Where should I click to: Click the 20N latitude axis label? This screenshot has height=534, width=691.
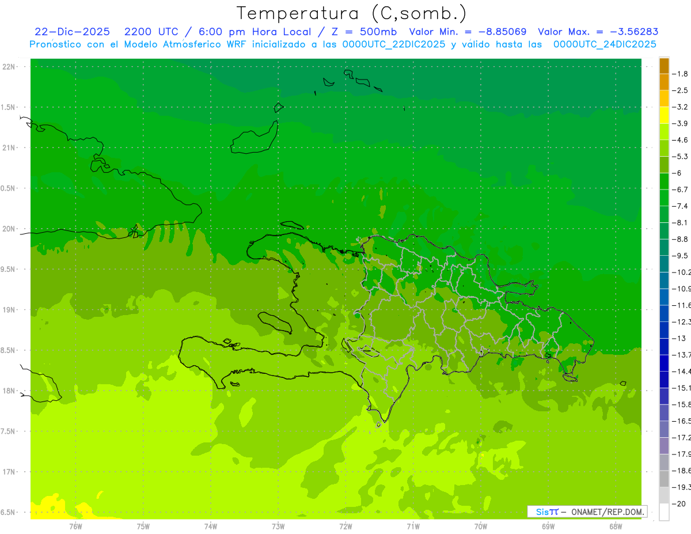[x=10, y=229]
